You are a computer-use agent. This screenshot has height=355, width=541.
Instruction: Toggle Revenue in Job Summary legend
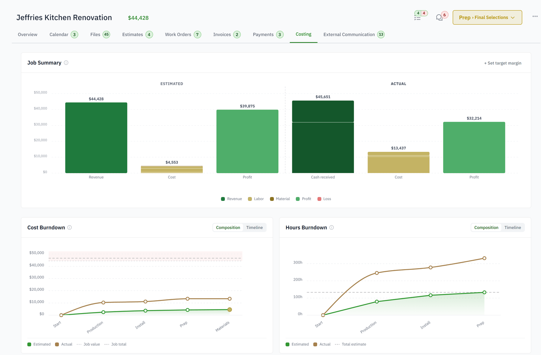pos(232,199)
